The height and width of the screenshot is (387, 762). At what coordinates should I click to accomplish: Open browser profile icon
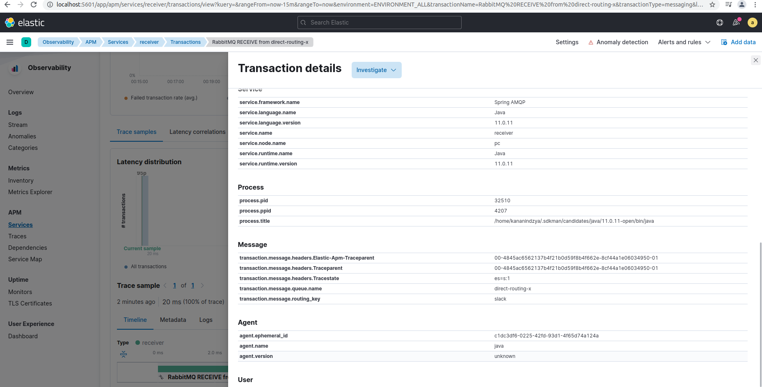[x=742, y=5]
